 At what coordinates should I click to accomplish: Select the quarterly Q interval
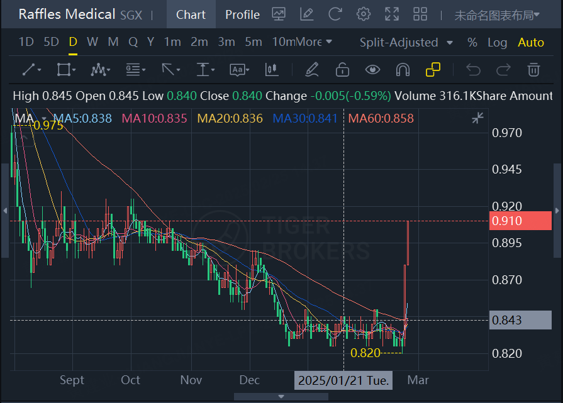[x=133, y=42]
